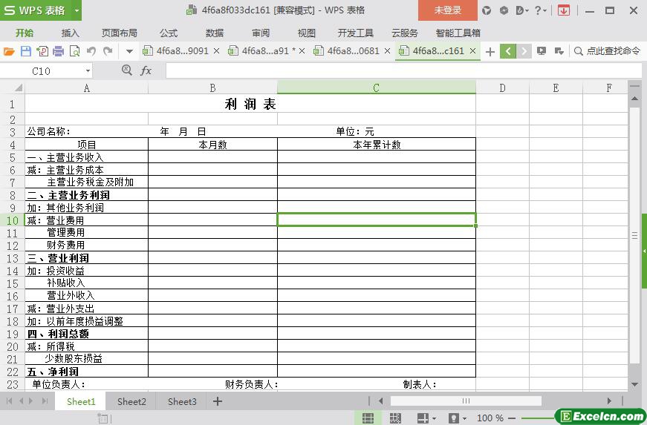Open the 审阅 ribbon tab
Screen dimensions: 647x425
pos(261,33)
